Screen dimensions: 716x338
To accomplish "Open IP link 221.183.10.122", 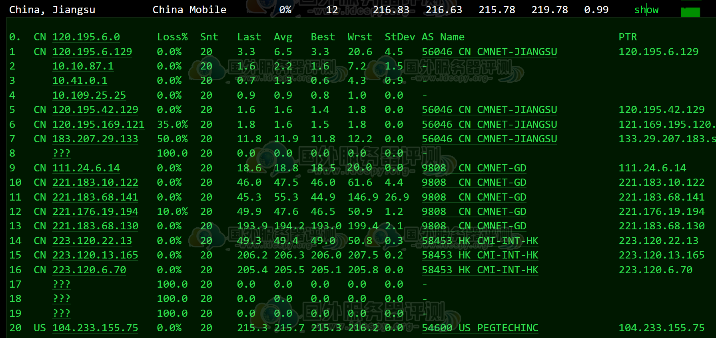I will [95, 183].
